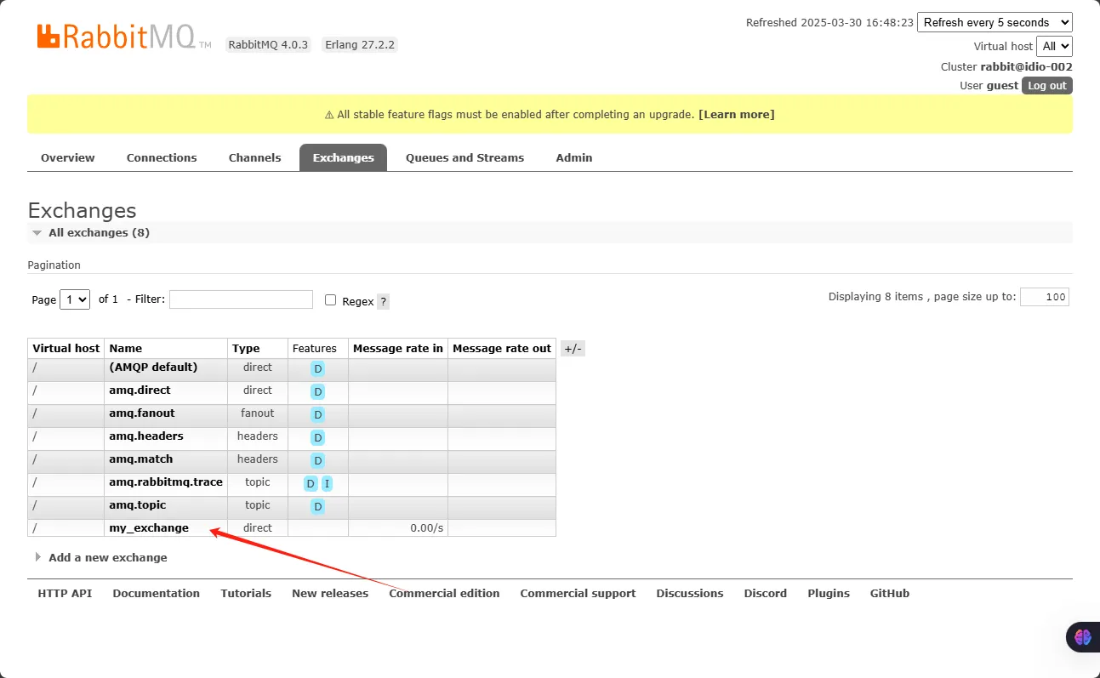Click the 0.00/s rate for my_exchange
Screen dimensions: 1100x678
426,527
